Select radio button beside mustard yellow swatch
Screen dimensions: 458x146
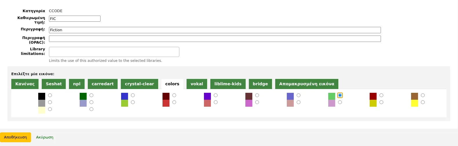(x=382, y=102)
